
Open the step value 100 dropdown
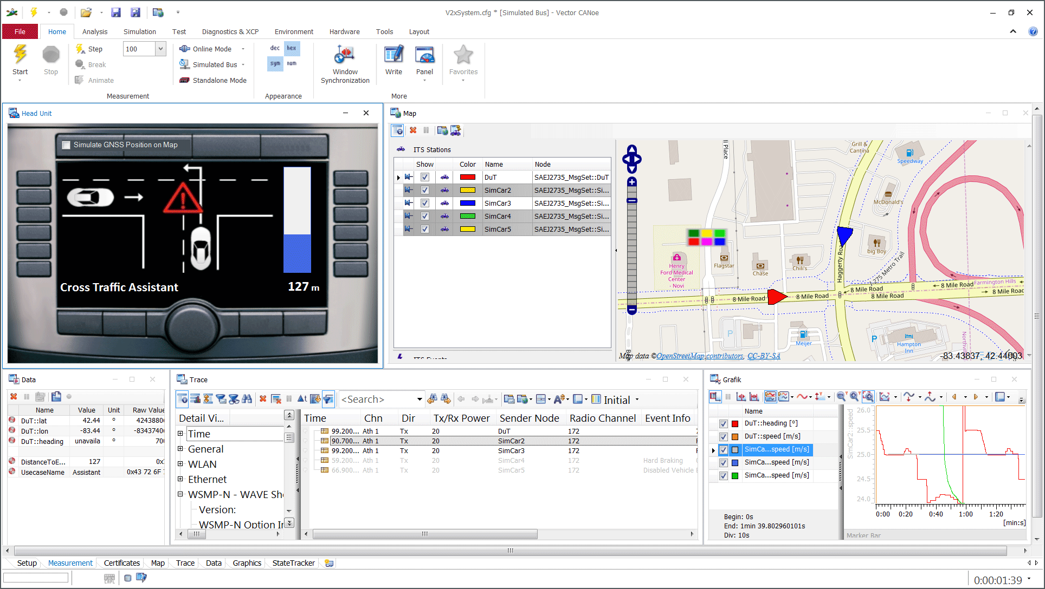click(x=160, y=49)
